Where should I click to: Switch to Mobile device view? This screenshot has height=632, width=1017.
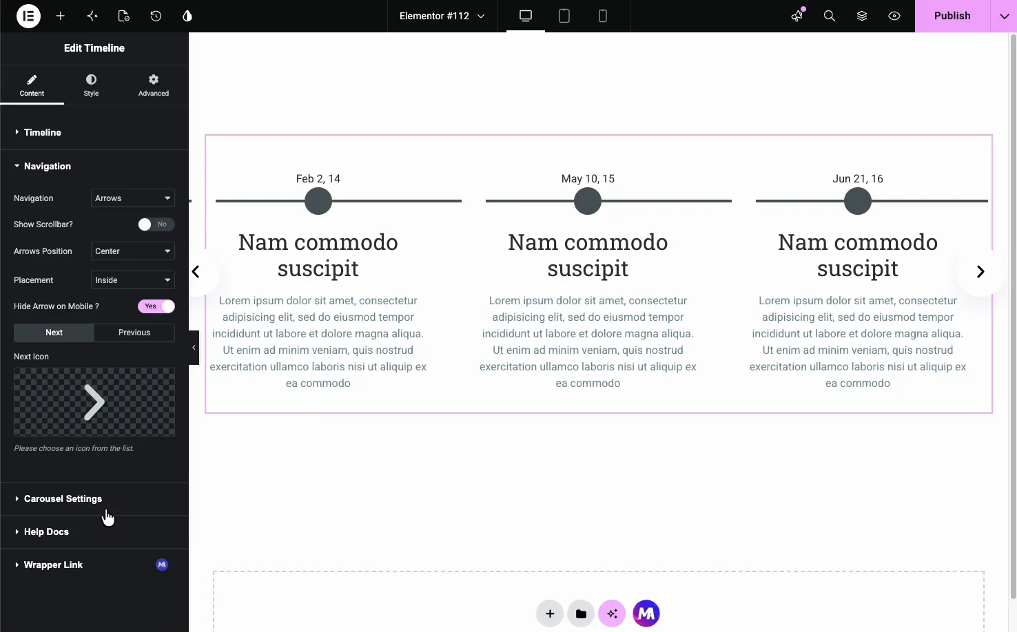pos(603,16)
